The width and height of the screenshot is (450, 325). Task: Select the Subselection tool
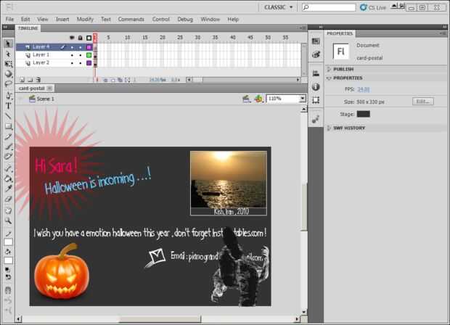pos(8,54)
